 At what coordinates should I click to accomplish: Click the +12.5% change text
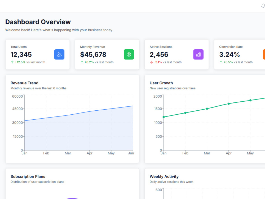coord(20,62)
